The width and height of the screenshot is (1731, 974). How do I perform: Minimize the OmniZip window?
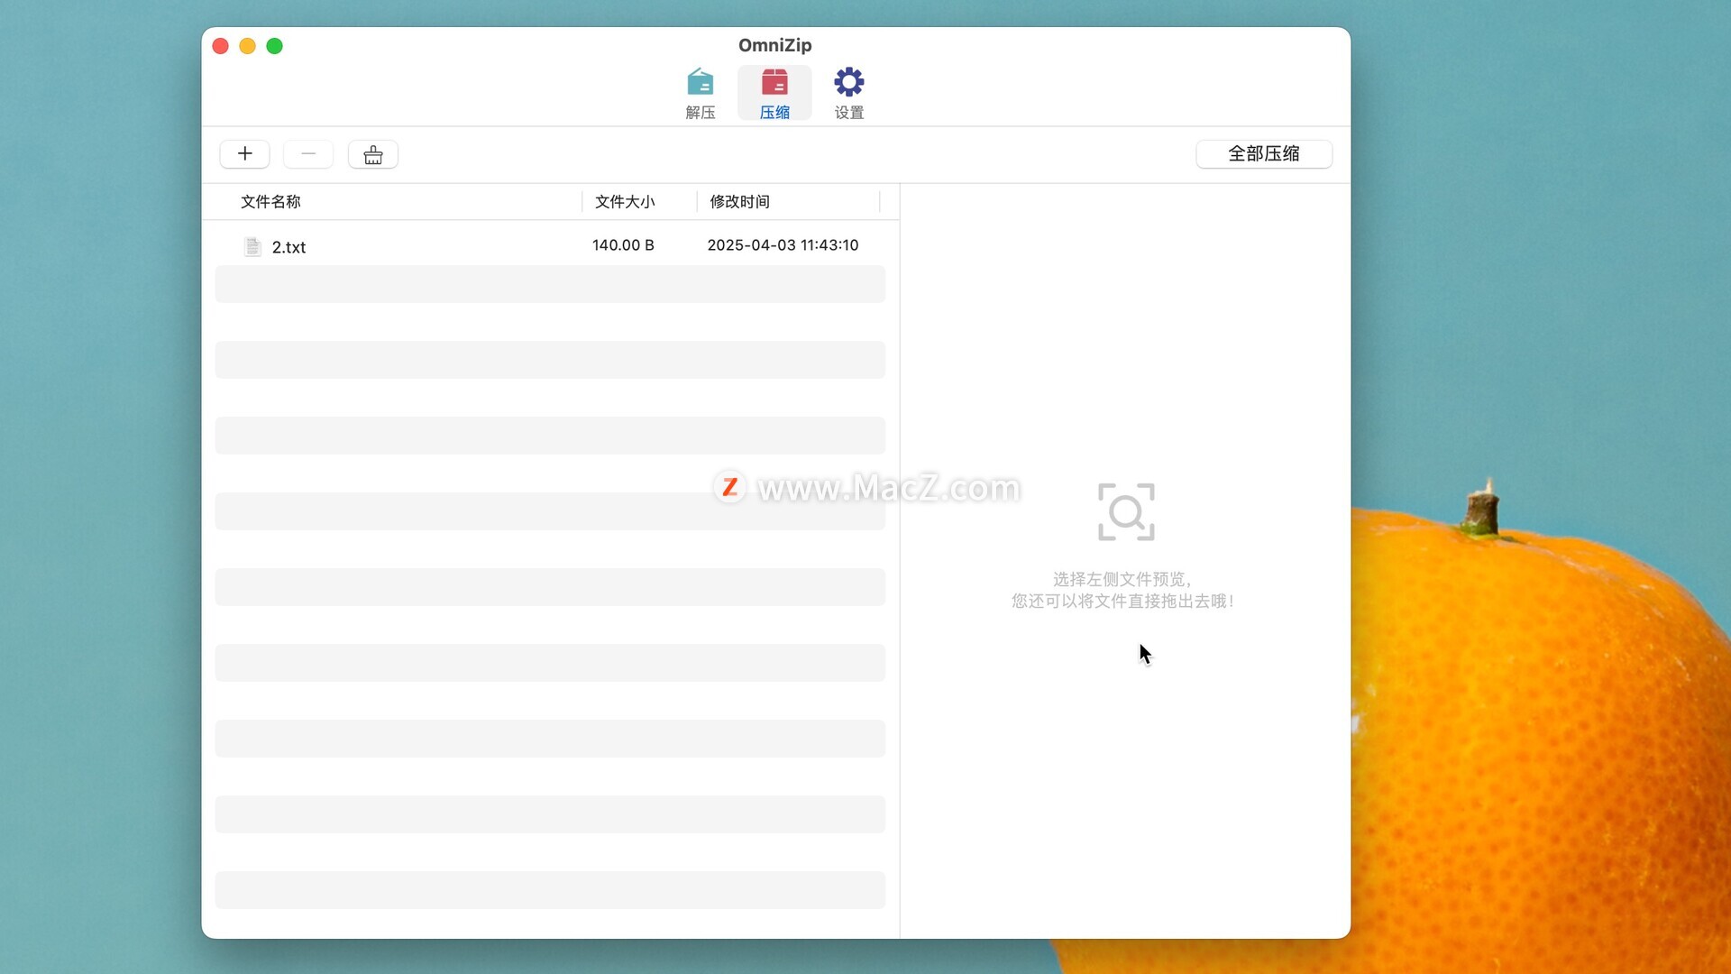coord(247,46)
